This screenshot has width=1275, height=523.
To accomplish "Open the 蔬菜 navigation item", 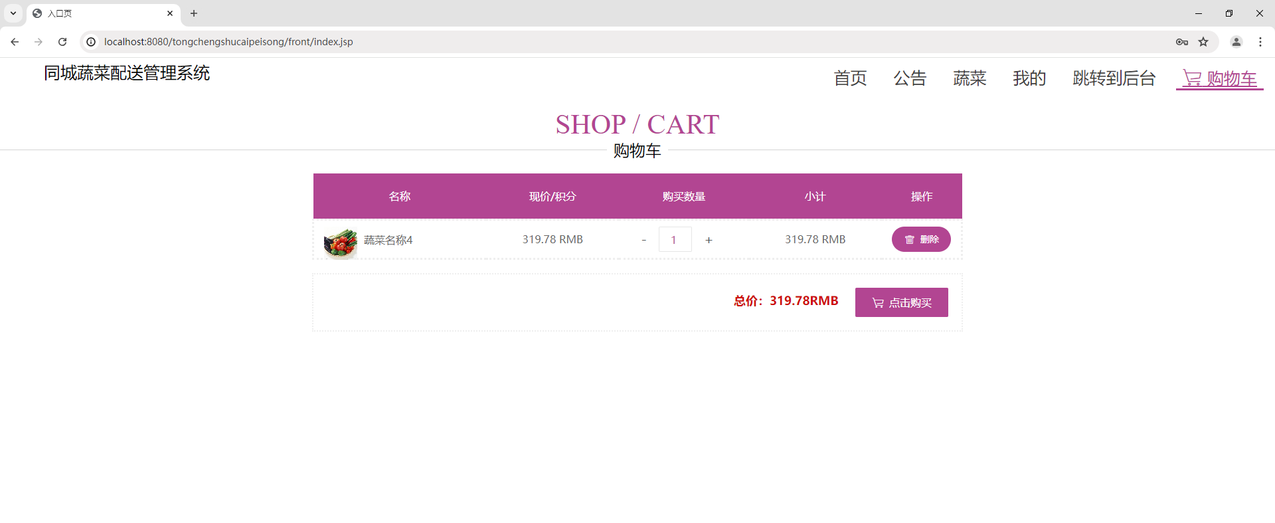I will 970,78.
